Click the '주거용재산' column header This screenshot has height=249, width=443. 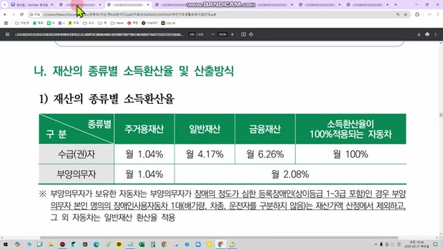[x=144, y=129]
